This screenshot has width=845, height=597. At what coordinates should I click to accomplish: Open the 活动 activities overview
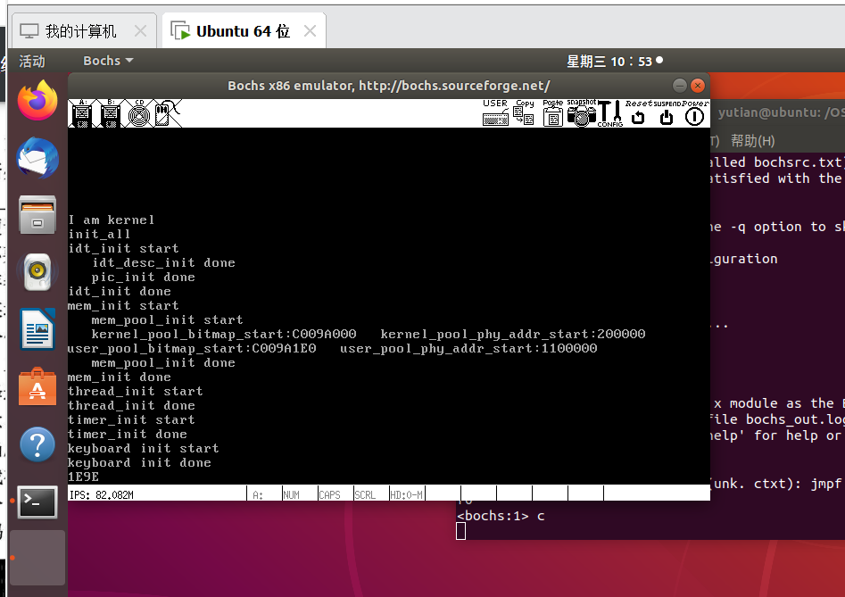(32, 61)
